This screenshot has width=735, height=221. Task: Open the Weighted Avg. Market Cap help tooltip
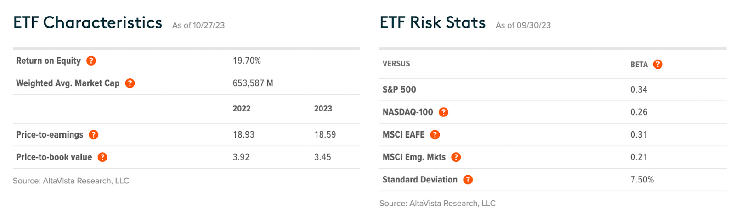click(x=130, y=83)
